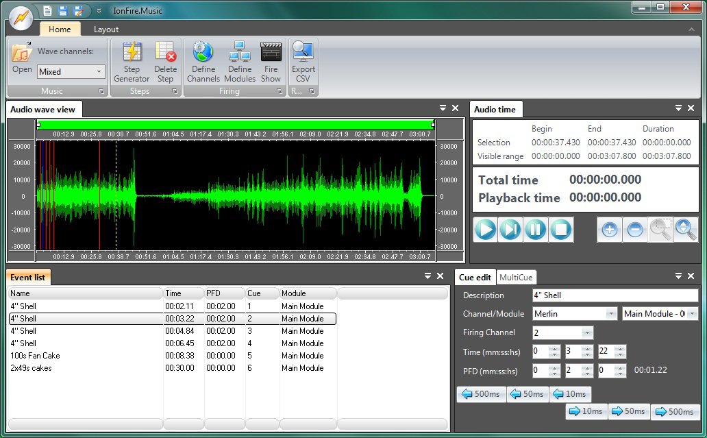Switch to the Home ribbon tab
Viewport: 707px width, 438px height.
coord(60,29)
